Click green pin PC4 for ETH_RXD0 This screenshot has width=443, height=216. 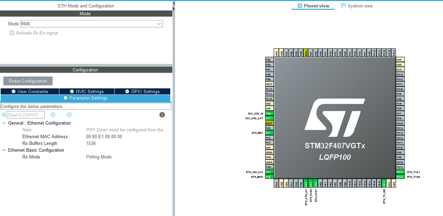[x=310, y=183]
